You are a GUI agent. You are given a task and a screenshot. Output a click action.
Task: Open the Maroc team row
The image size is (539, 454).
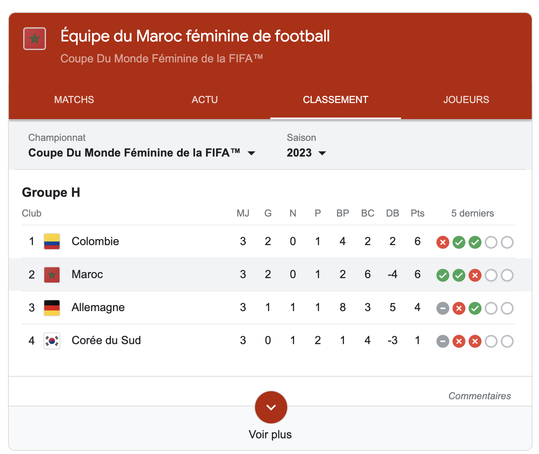pyautogui.click(x=87, y=274)
